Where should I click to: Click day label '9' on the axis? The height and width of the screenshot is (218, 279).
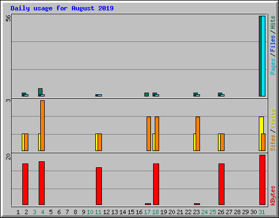point(83,212)
